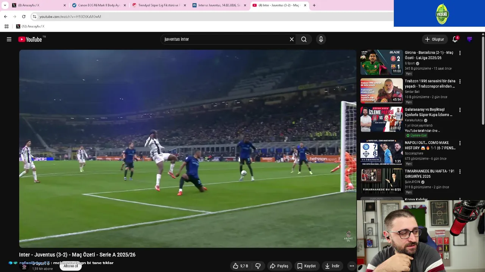View site information icon in address bar

tap(34, 17)
